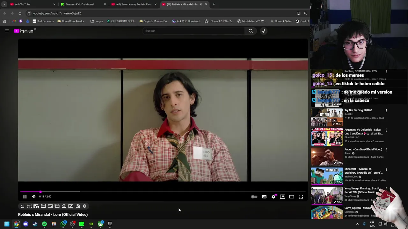This screenshot has width=408, height=229.
Task: Take a screenshot with the camera icon
Action: tap(78, 206)
